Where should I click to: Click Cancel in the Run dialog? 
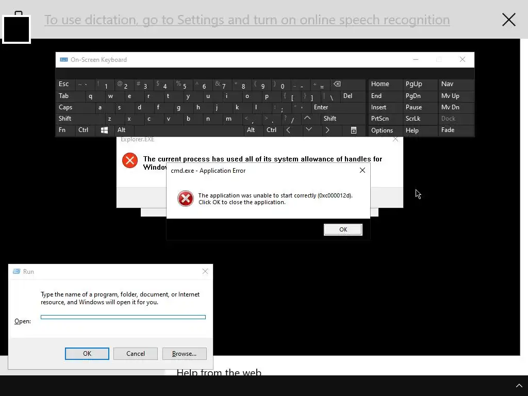click(x=136, y=354)
